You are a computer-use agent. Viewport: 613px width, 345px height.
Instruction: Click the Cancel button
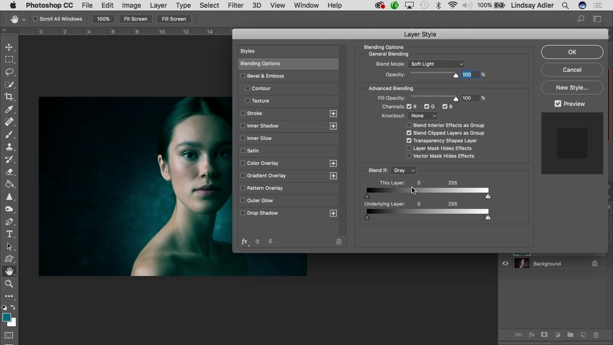coord(572,70)
